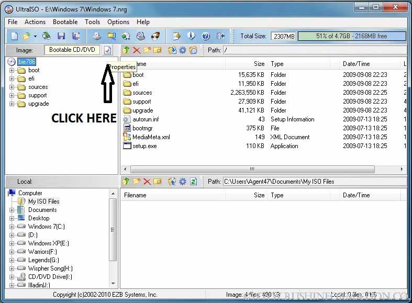Expand Windows 7(C:) drive node
Screen dimensions: 412x303
(12, 227)
